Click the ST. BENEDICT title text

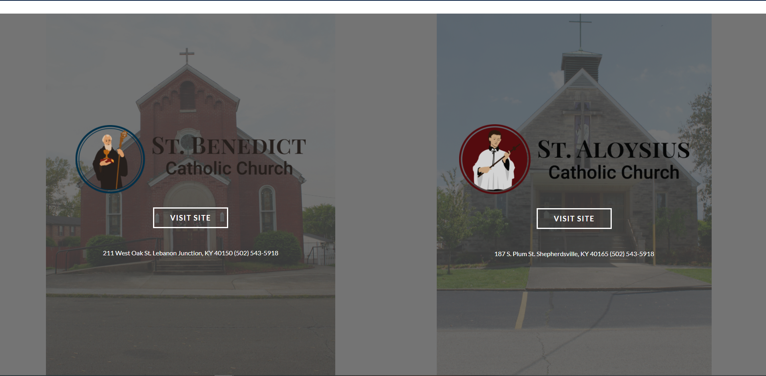pyautogui.click(x=229, y=146)
